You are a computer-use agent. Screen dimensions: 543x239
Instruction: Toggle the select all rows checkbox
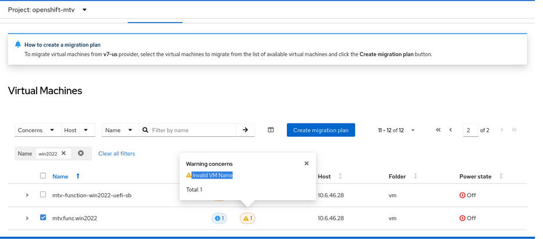coord(43,176)
